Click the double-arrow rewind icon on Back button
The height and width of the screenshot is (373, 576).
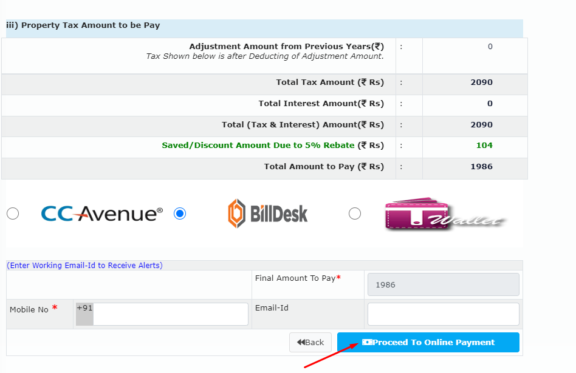click(x=300, y=342)
